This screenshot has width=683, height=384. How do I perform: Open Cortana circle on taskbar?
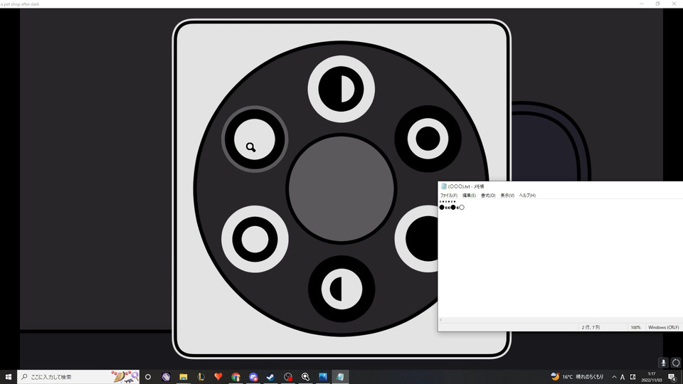tap(148, 377)
